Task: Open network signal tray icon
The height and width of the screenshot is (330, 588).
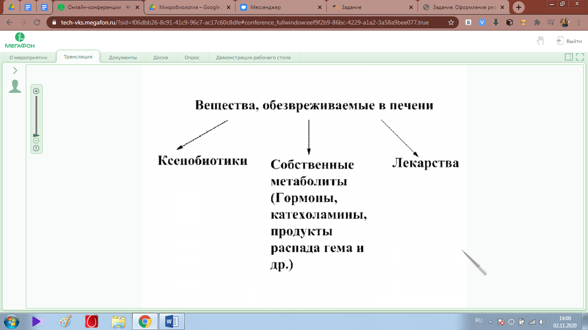Action: pyautogui.click(x=532, y=321)
